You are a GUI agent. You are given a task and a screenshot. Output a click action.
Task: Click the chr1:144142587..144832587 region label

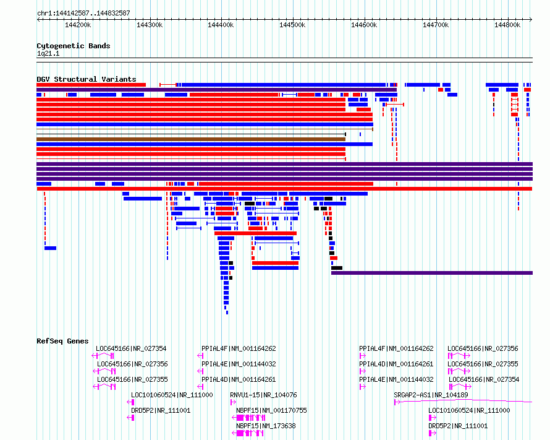pos(83,14)
